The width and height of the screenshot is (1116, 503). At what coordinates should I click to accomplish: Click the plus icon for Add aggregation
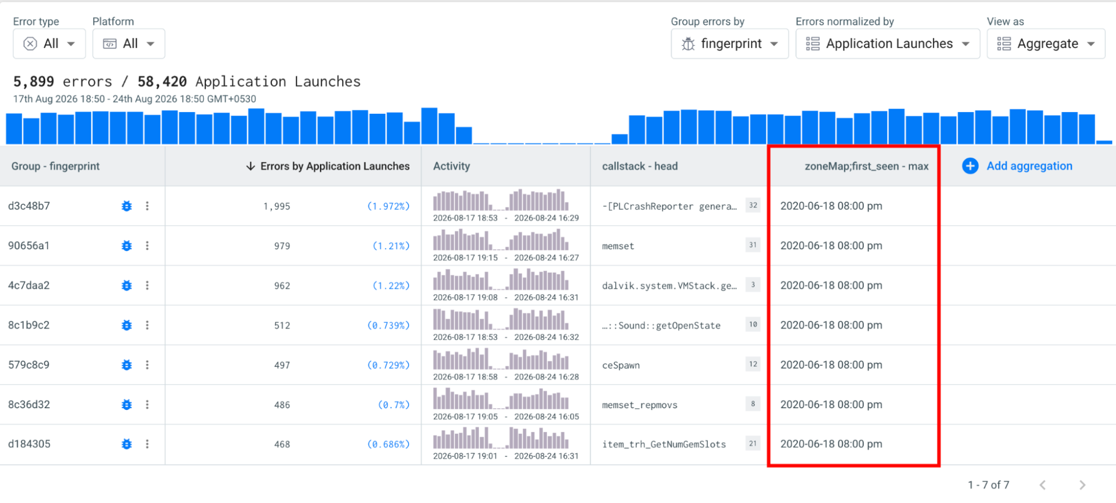pos(970,166)
